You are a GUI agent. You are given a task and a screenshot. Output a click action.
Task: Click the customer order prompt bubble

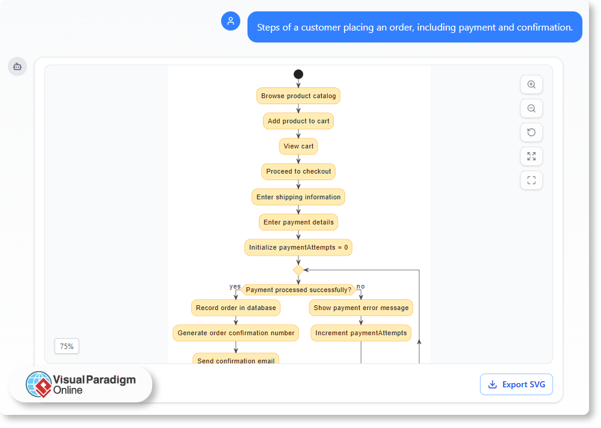(415, 26)
